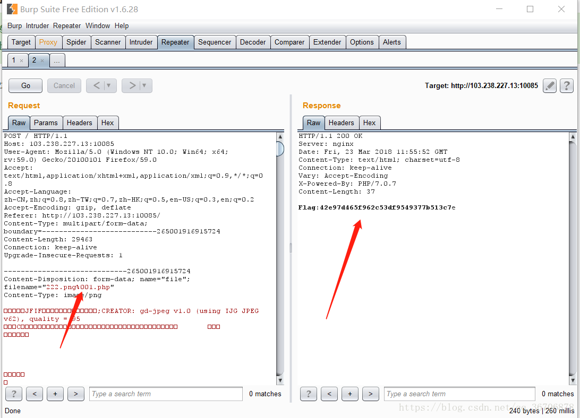Step back in Repeater history
This screenshot has width=580, height=418.
tap(97, 86)
